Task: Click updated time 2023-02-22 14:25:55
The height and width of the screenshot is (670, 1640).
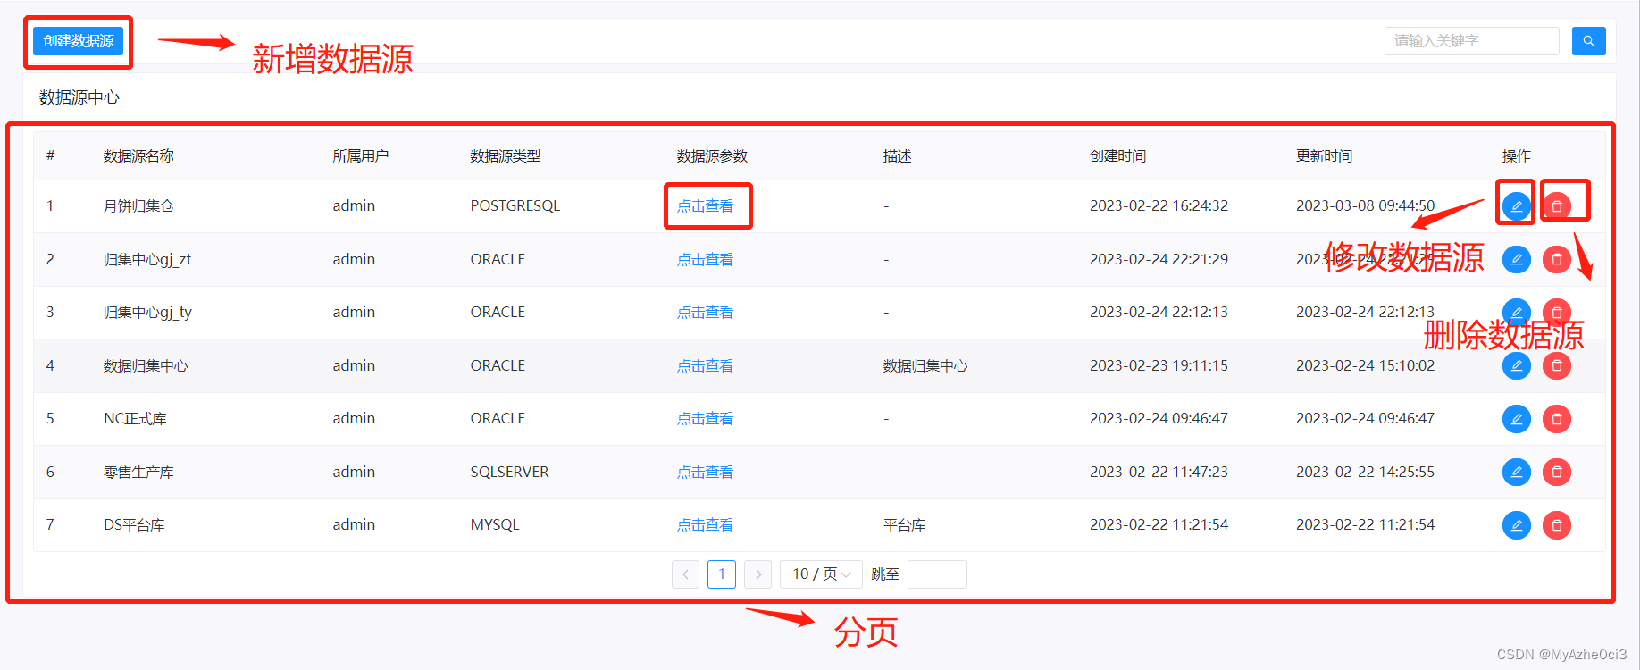Action: coord(1365,472)
